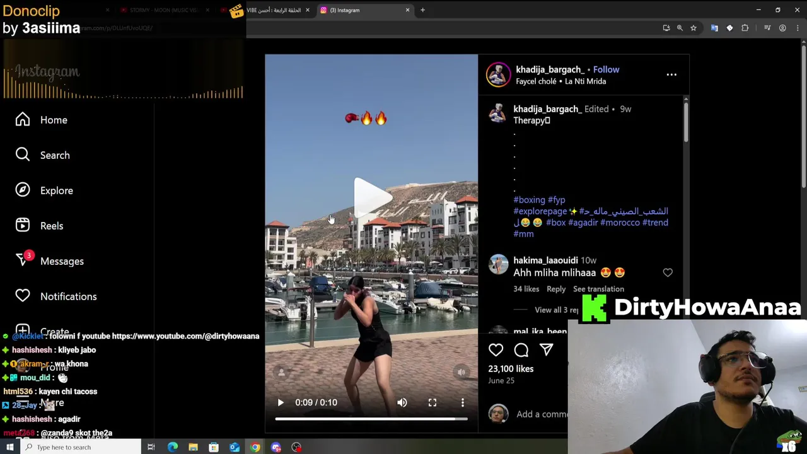The width and height of the screenshot is (807, 454).
Task: Open the Chrome three-dot menu
Action: [x=798, y=28]
